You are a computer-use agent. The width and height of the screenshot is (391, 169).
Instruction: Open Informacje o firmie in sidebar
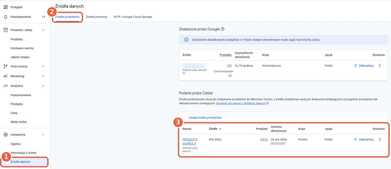point(23,153)
